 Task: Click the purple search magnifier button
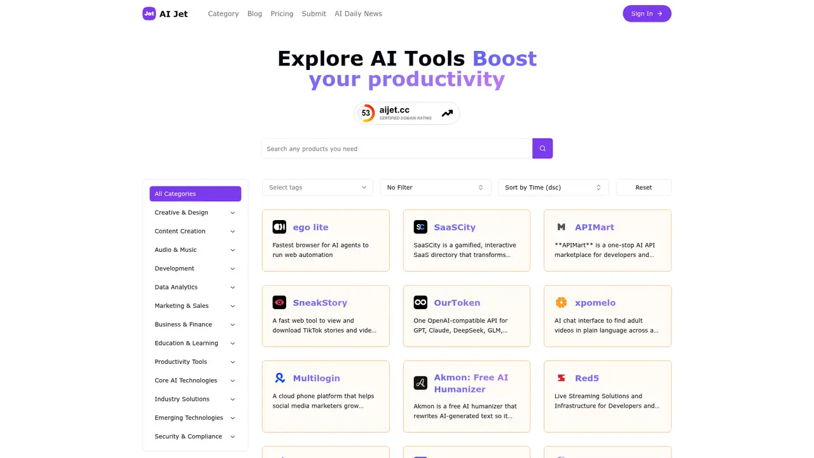coord(542,148)
